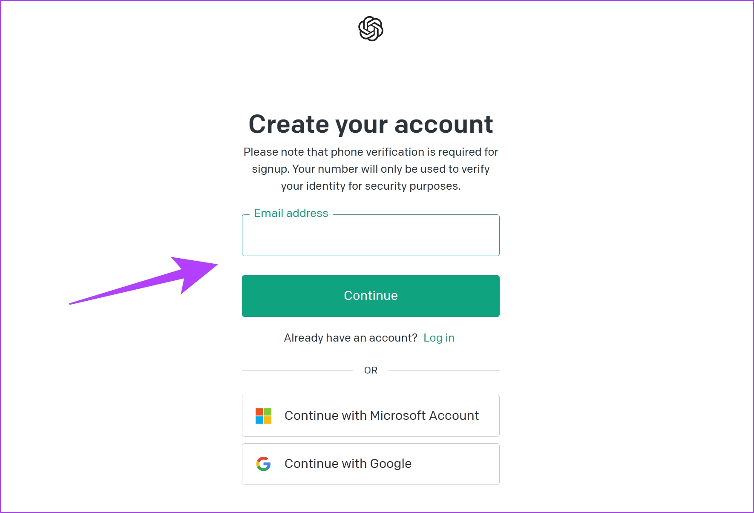Click the green Continue button
This screenshot has height=513, width=754.
(x=371, y=296)
